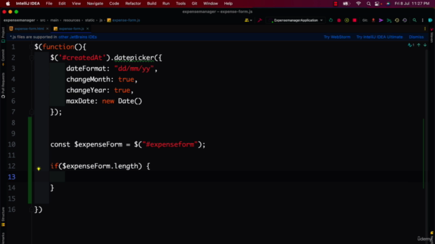Click the fold end marker on line 16
This screenshot has height=244, width=435.
(31, 209)
